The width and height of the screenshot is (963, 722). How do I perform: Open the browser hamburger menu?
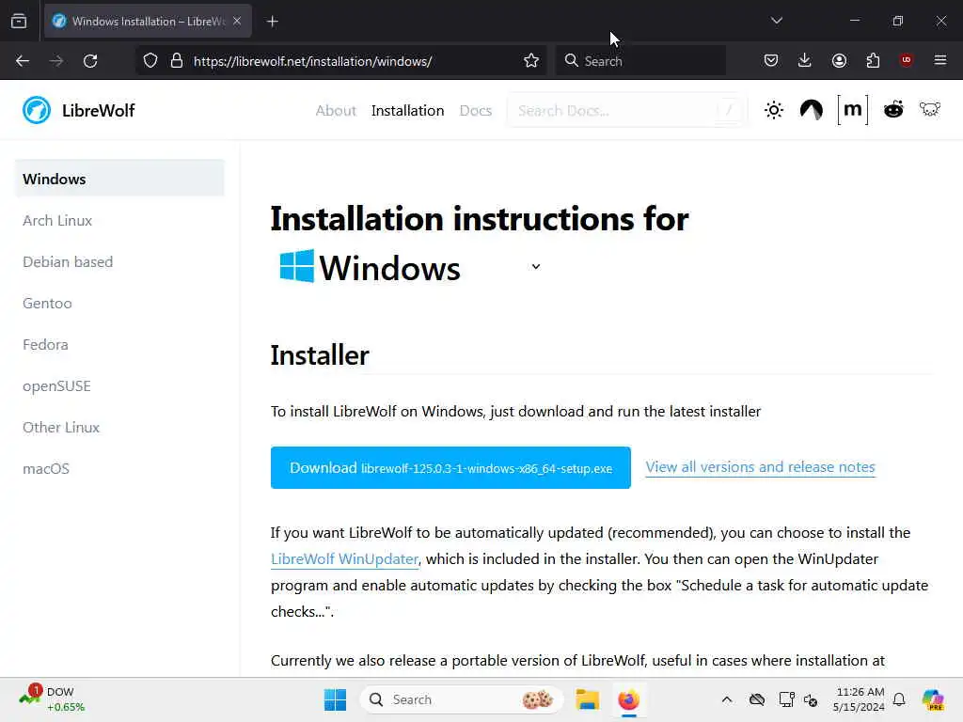pyautogui.click(x=940, y=60)
